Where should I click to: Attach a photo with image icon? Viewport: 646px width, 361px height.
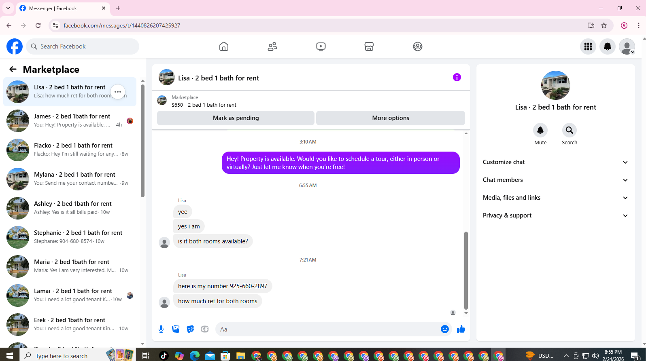coord(176,329)
